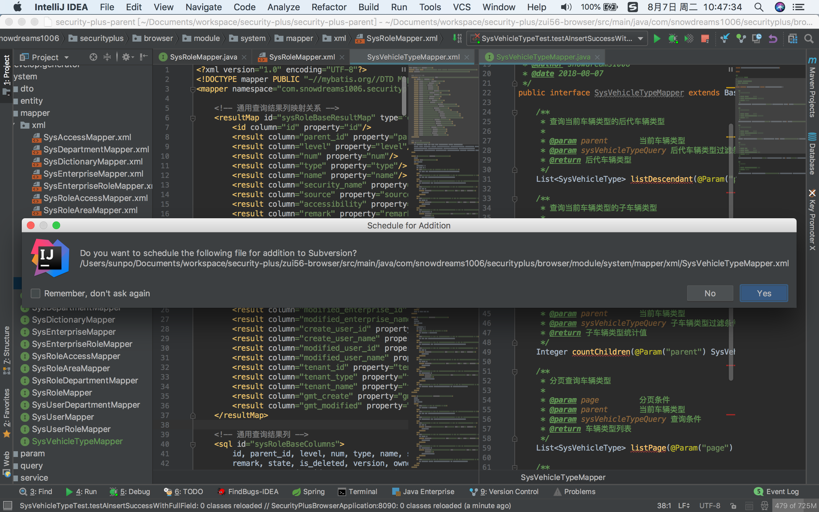
Task: Open the run configuration dropdown
Action: point(557,39)
